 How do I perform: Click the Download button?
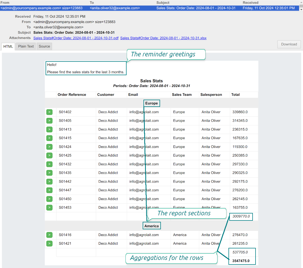pyautogui.click(x=289, y=44)
